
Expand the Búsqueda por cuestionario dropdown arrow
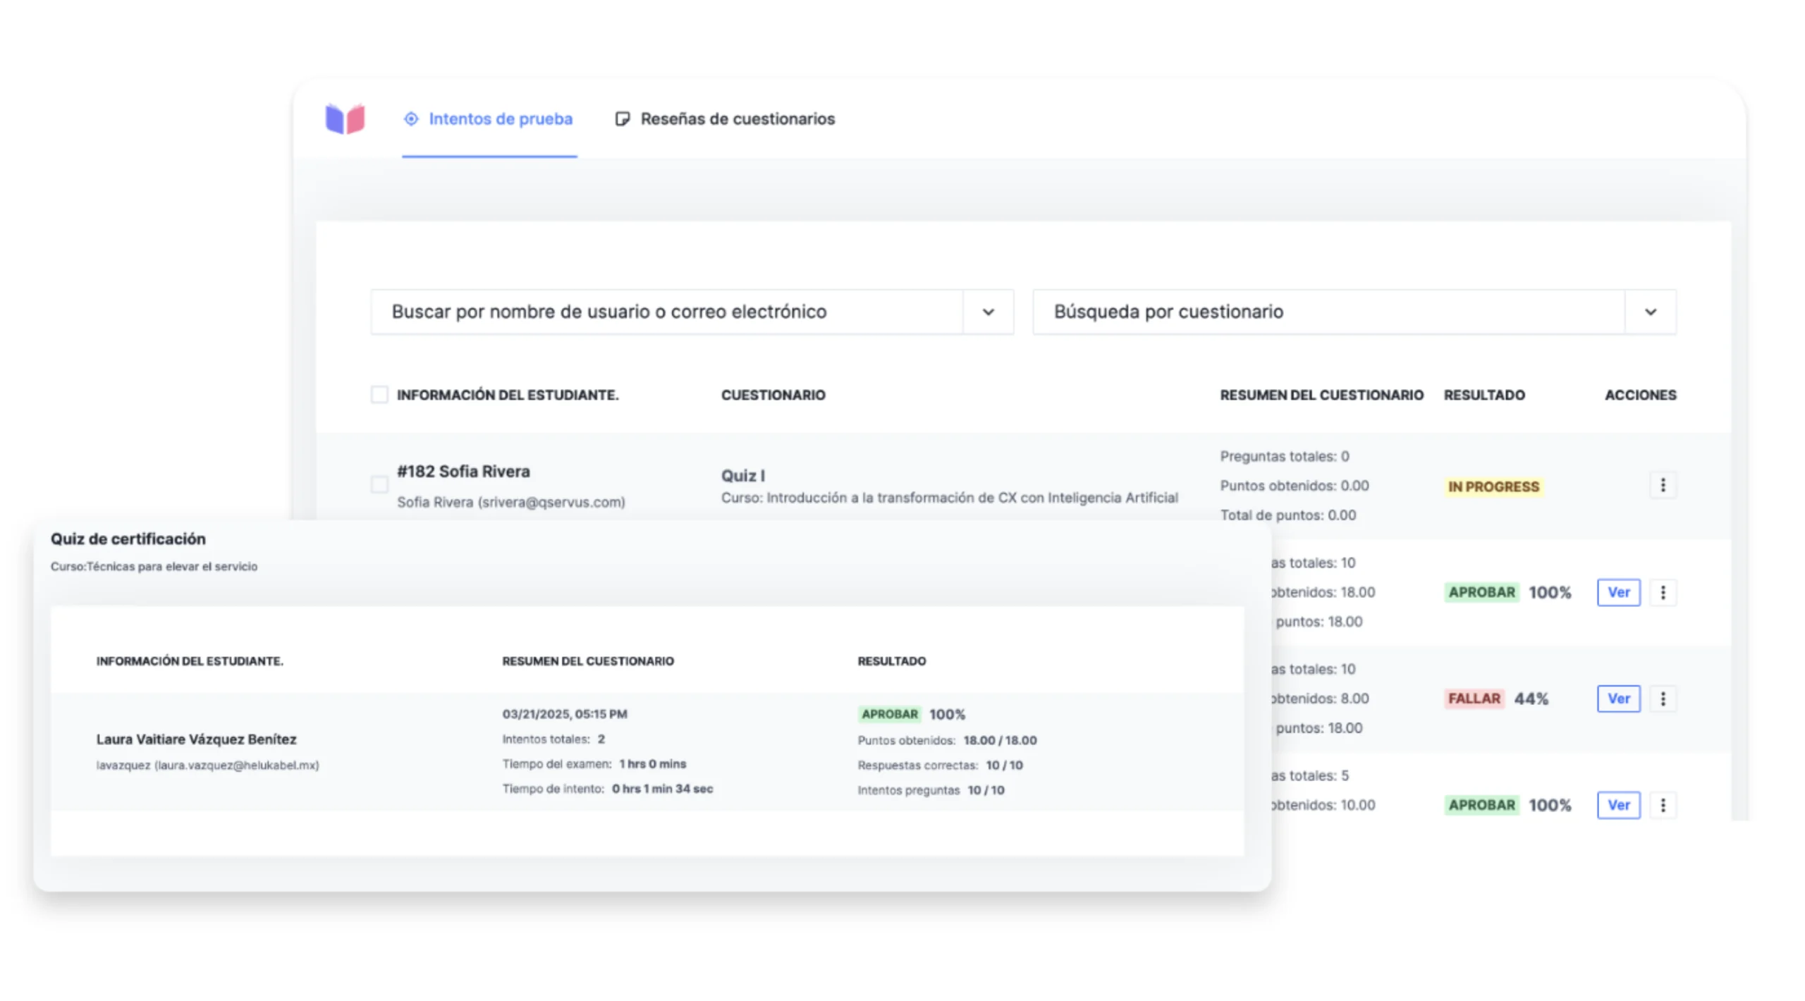coord(1650,312)
